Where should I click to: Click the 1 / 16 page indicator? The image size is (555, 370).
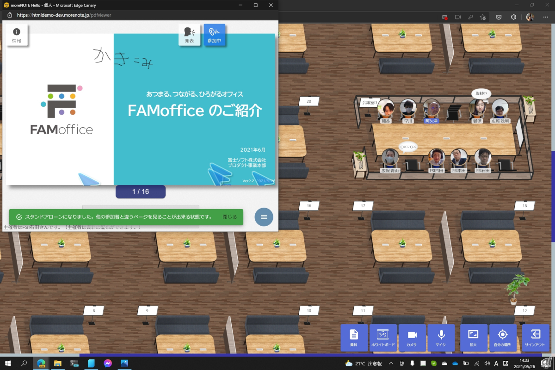[141, 191]
